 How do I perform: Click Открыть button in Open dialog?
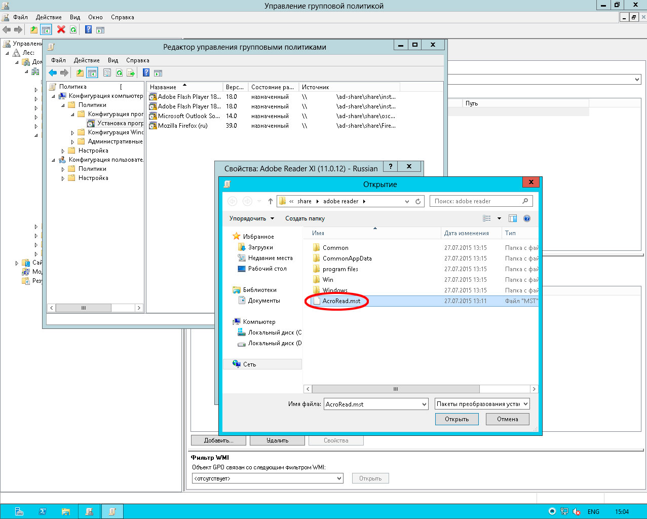457,419
